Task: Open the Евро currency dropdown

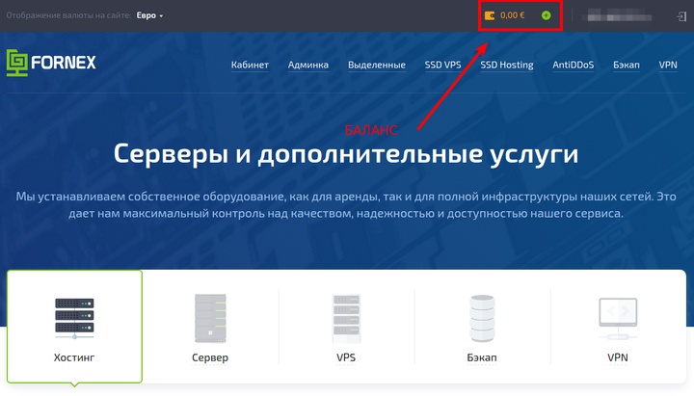Action: click(x=149, y=15)
